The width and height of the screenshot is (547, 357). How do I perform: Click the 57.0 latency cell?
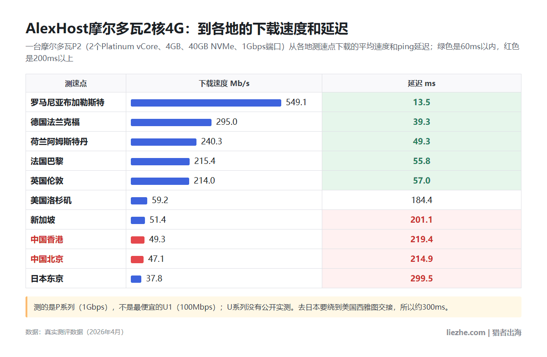[x=422, y=181]
